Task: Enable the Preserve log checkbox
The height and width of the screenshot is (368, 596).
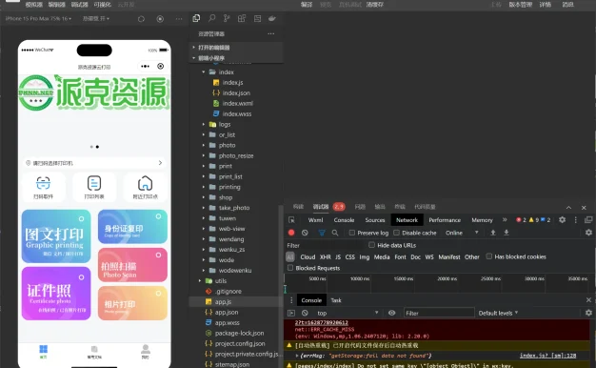Action: [x=352, y=233]
